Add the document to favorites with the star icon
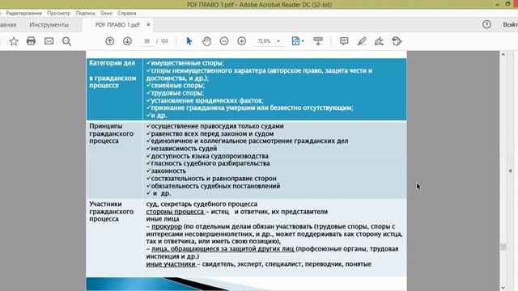The height and width of the screenshot is (291, 518). point(14,41)
